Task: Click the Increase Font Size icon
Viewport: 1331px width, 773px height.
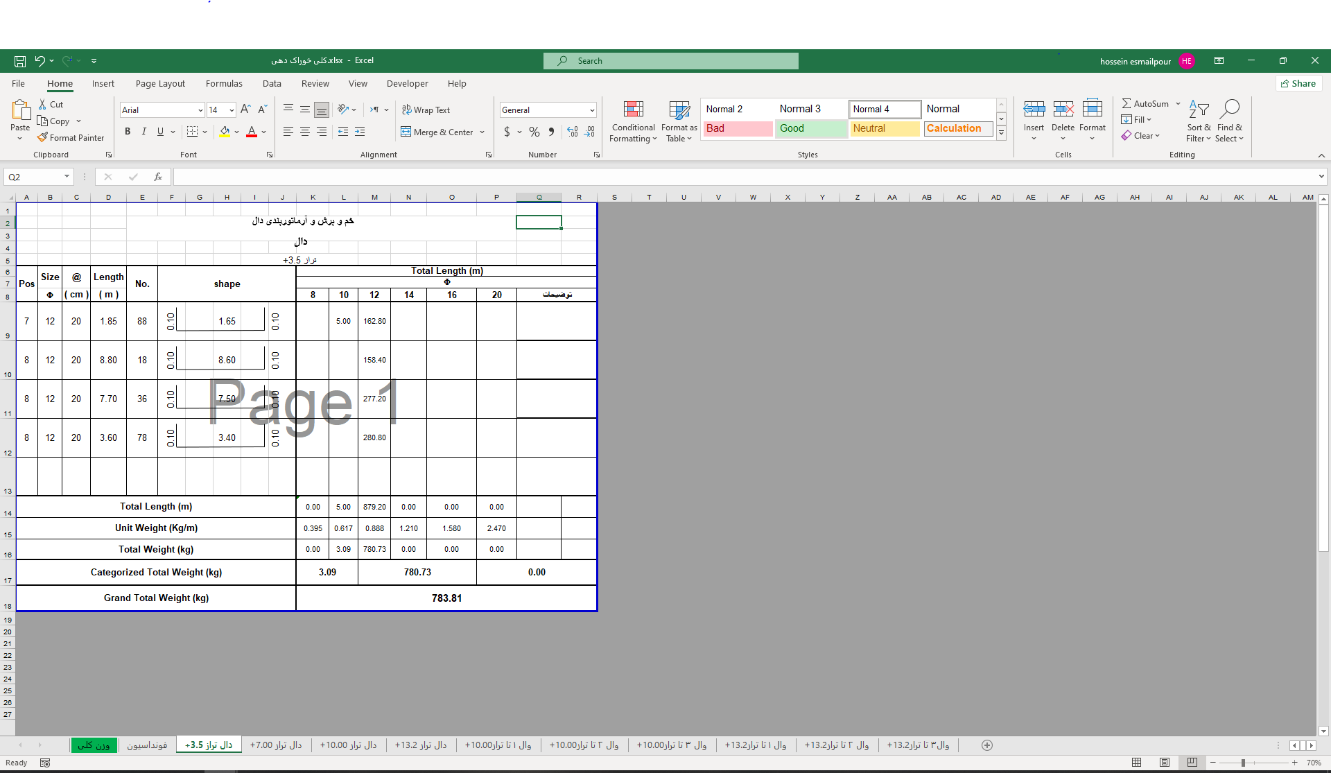Action: [245, 110]
